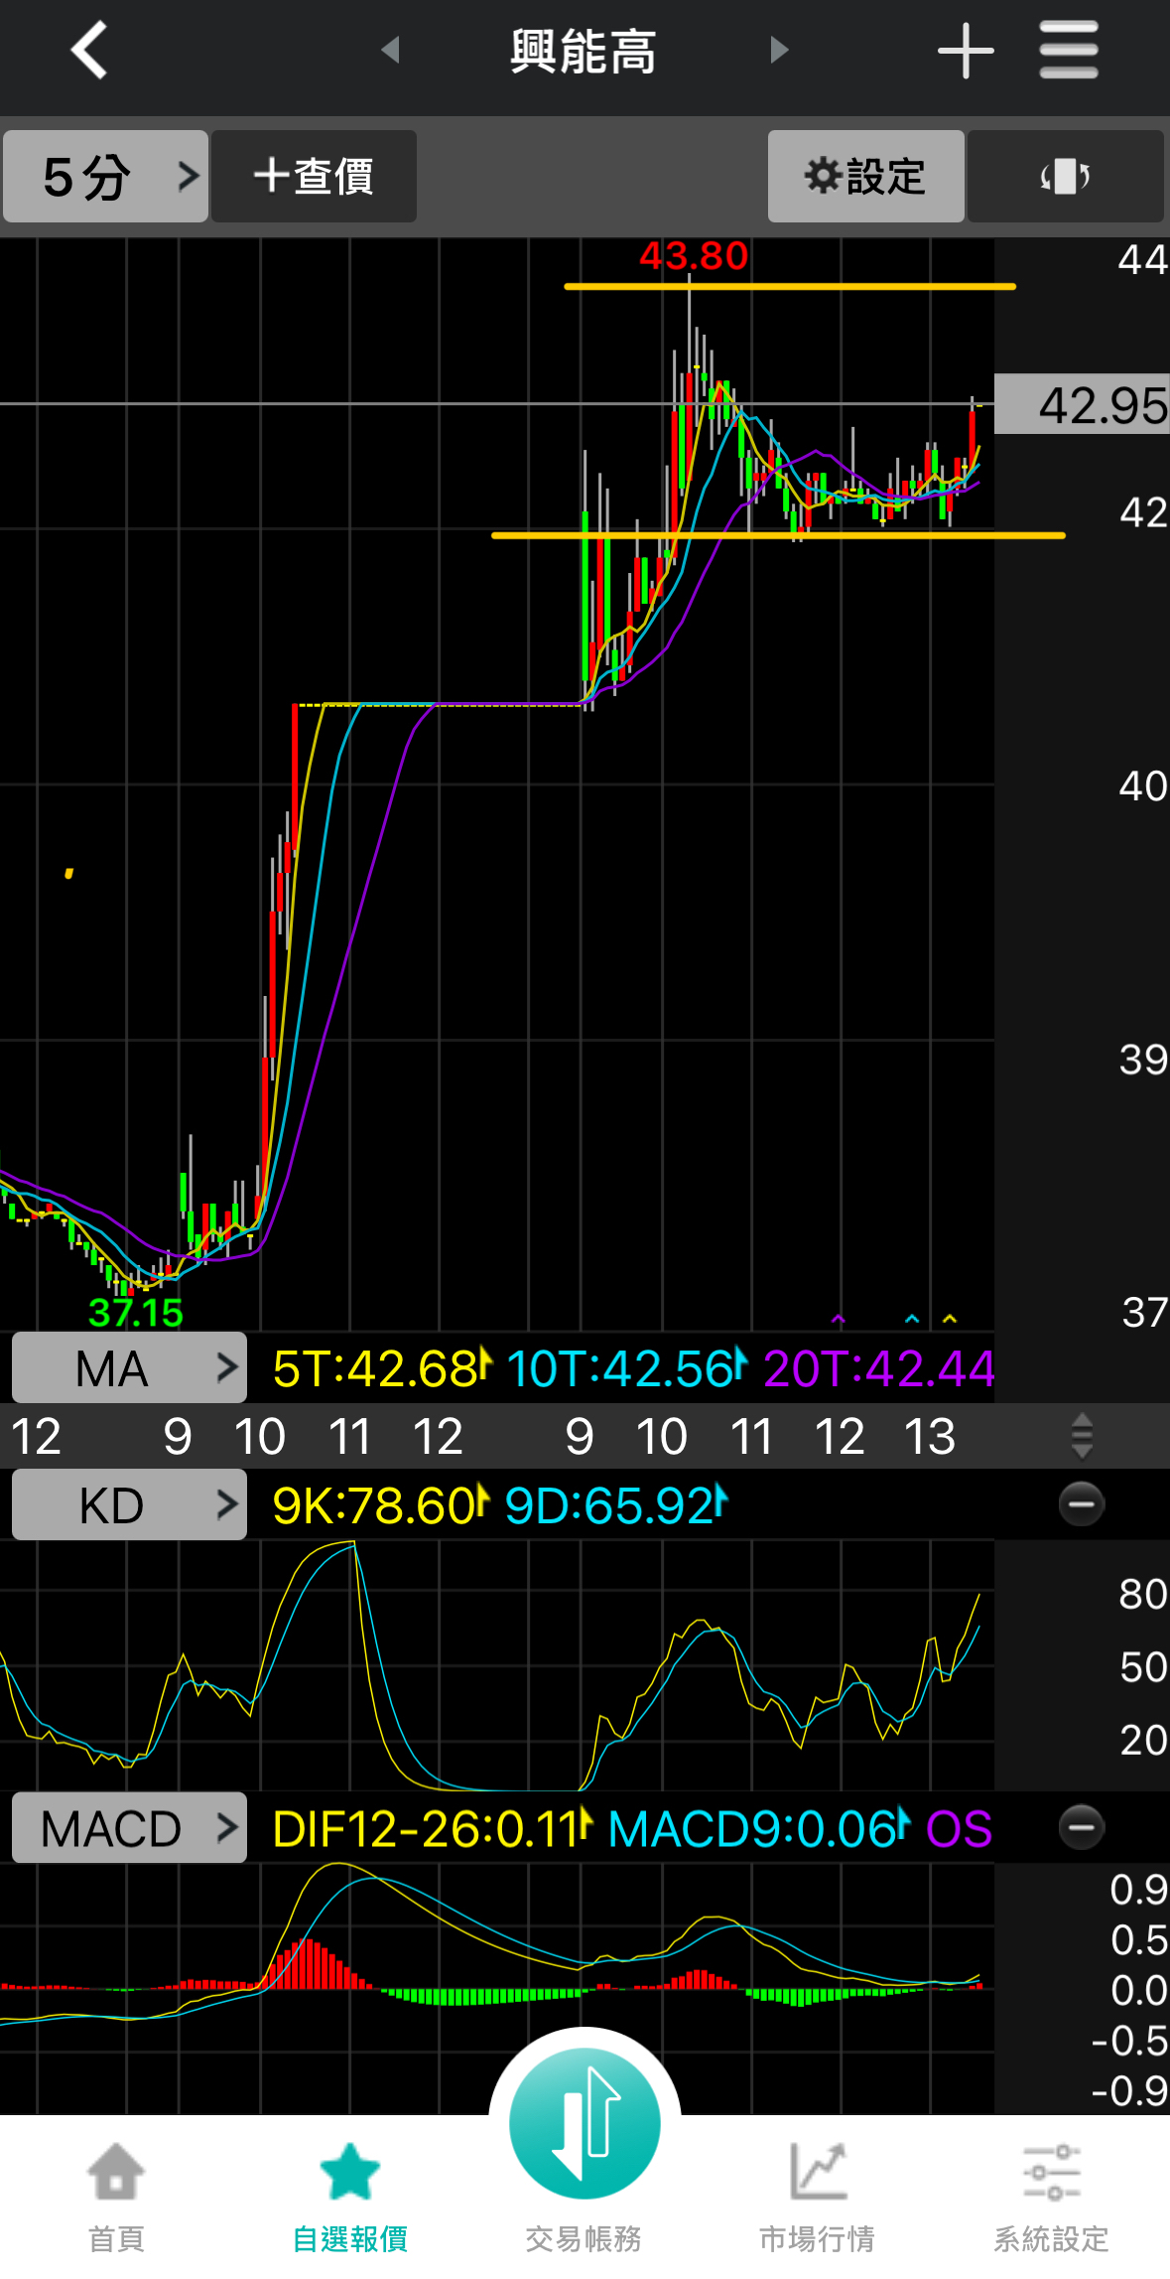Tap the 13 time axis label
1170x2279 pixels.
(x=930, y=1436)
